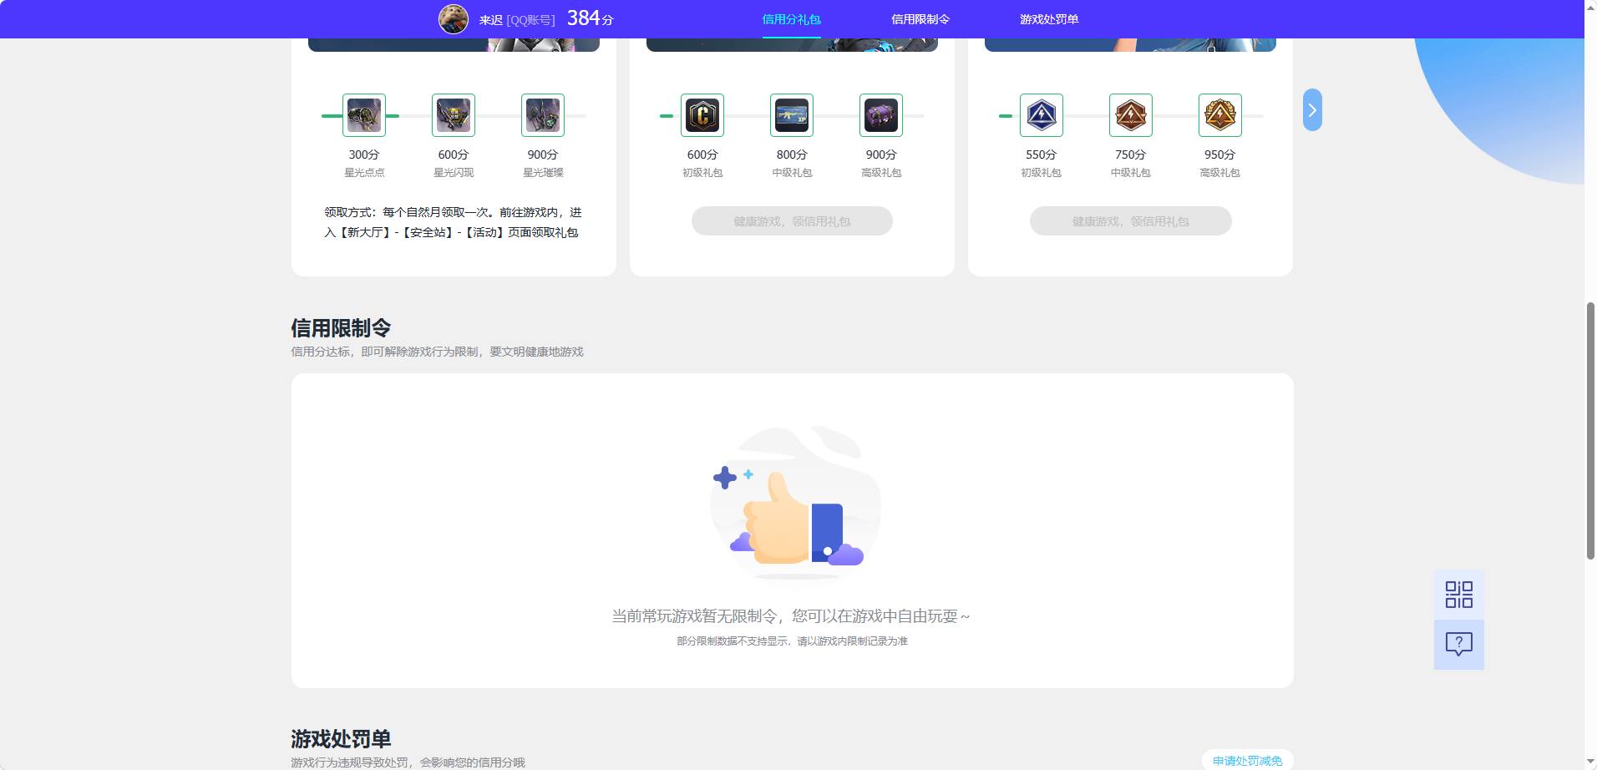Click 健康游戏，领信用礼包 button in middle card

(792, 221)
